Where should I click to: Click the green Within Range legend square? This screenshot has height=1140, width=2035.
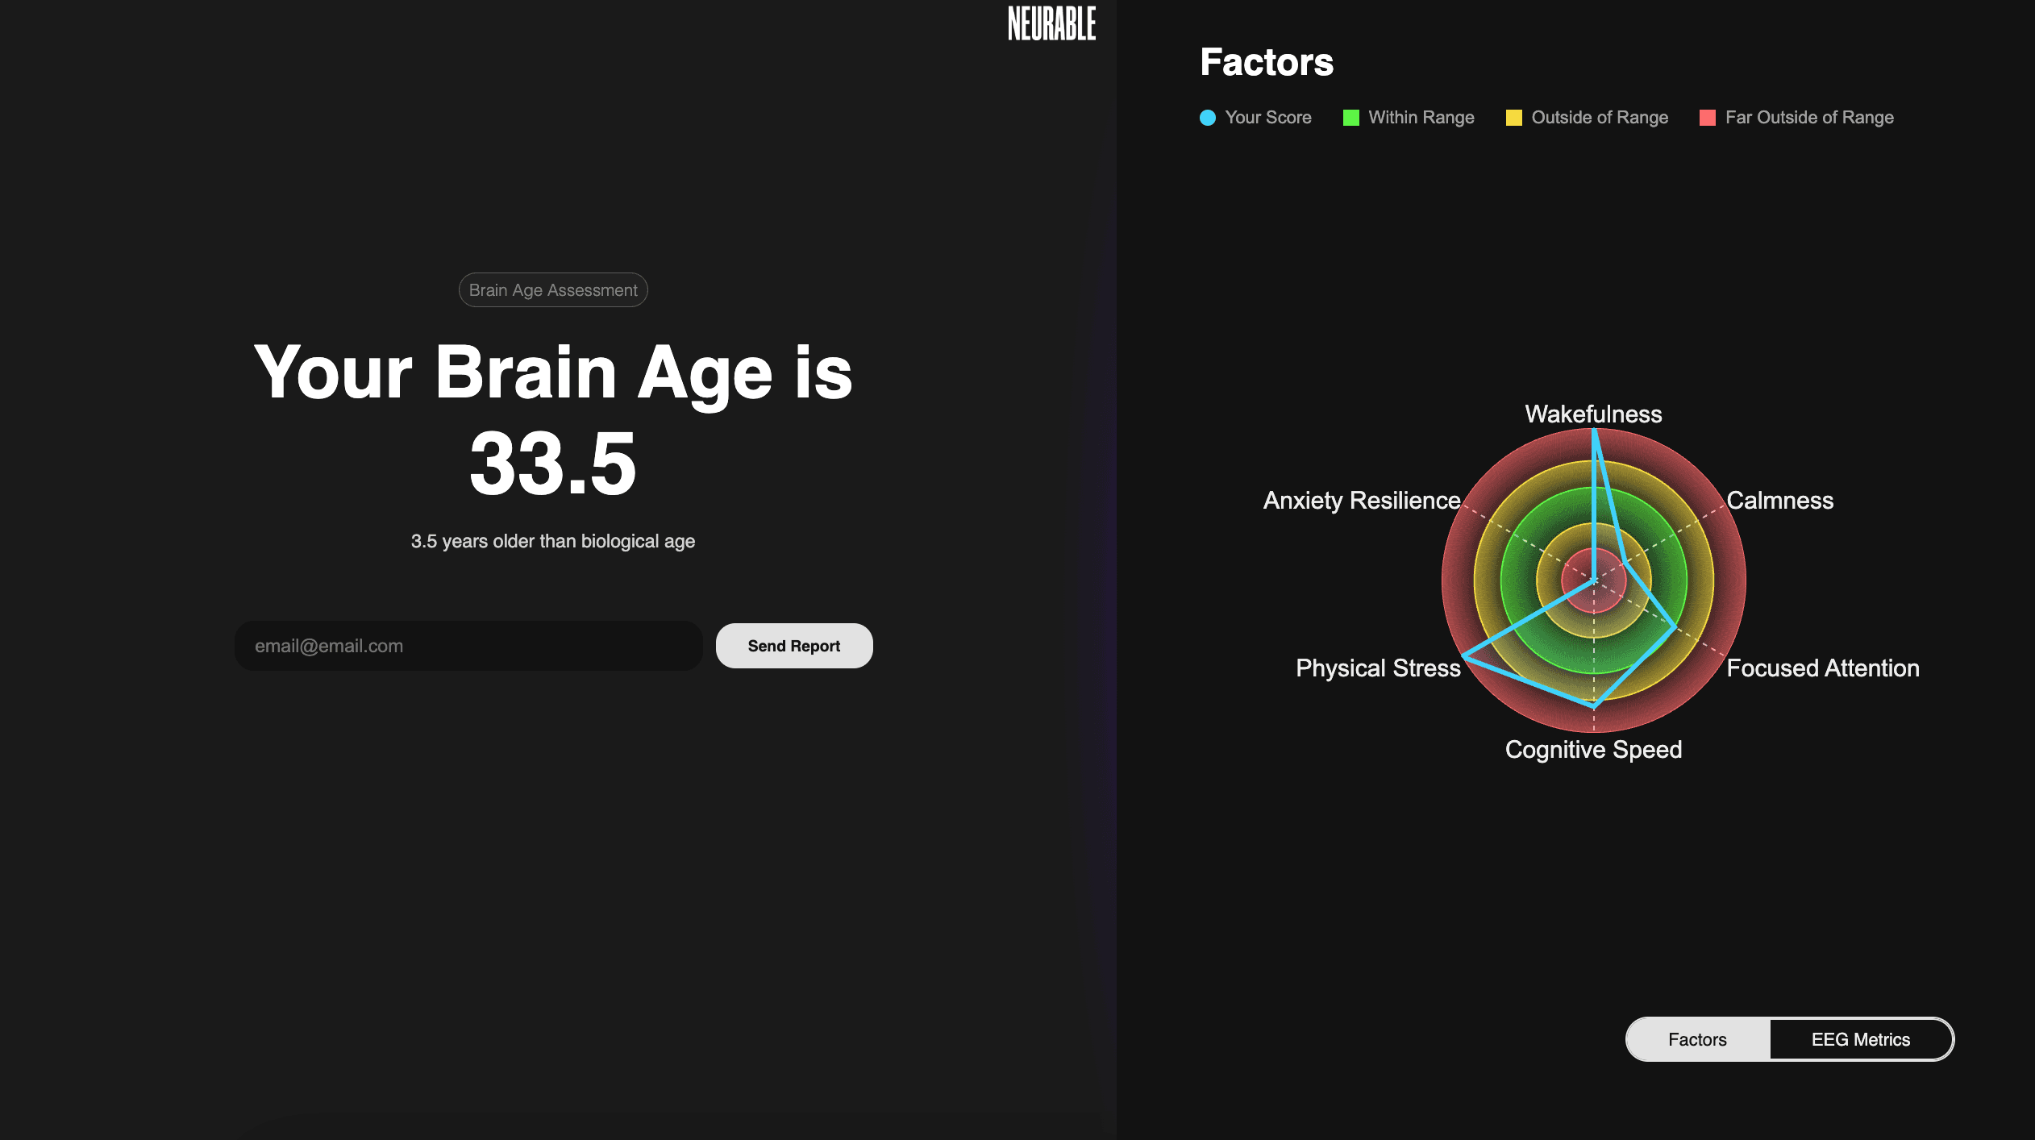pos(1351,118)
